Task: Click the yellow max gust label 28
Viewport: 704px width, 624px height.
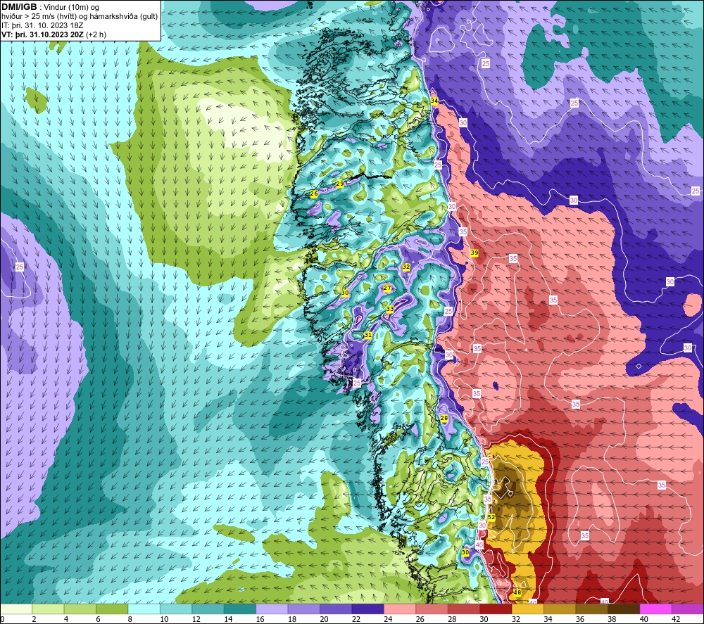Action: pyautogui.click(x=444, y=418)
